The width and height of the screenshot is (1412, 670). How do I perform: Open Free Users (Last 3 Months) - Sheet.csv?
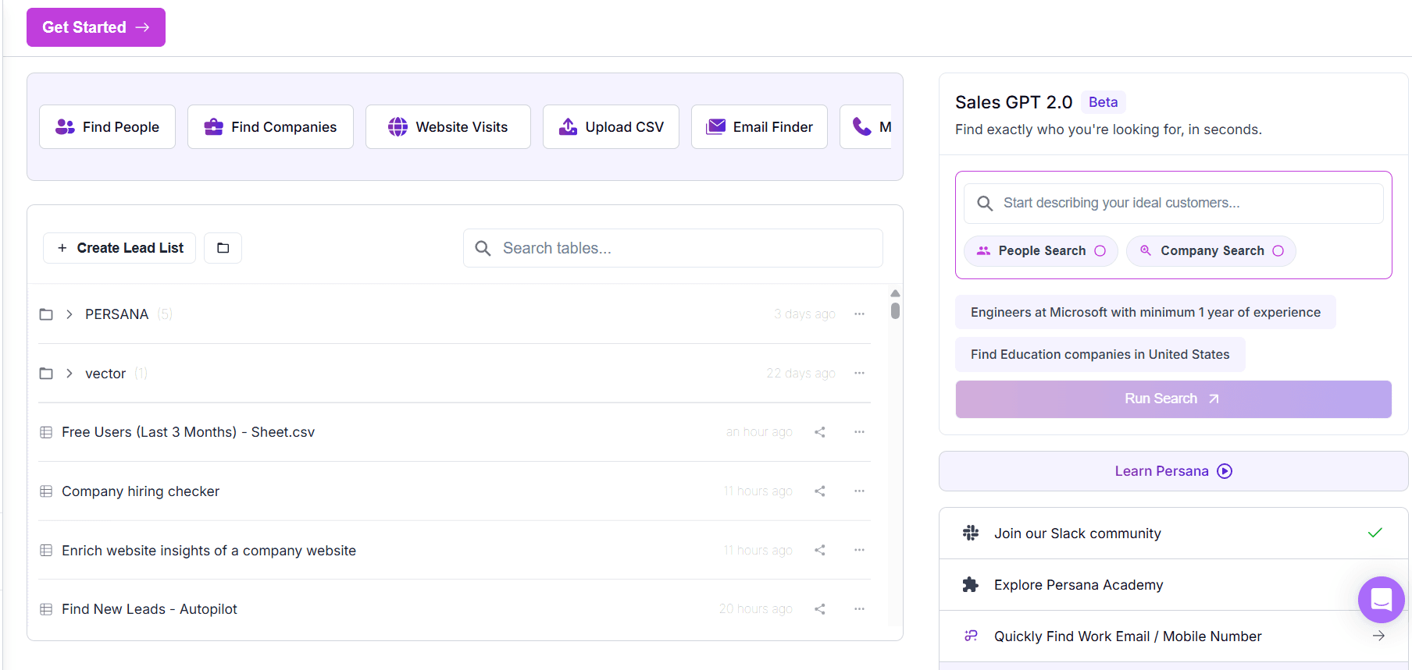coord(188,432)
